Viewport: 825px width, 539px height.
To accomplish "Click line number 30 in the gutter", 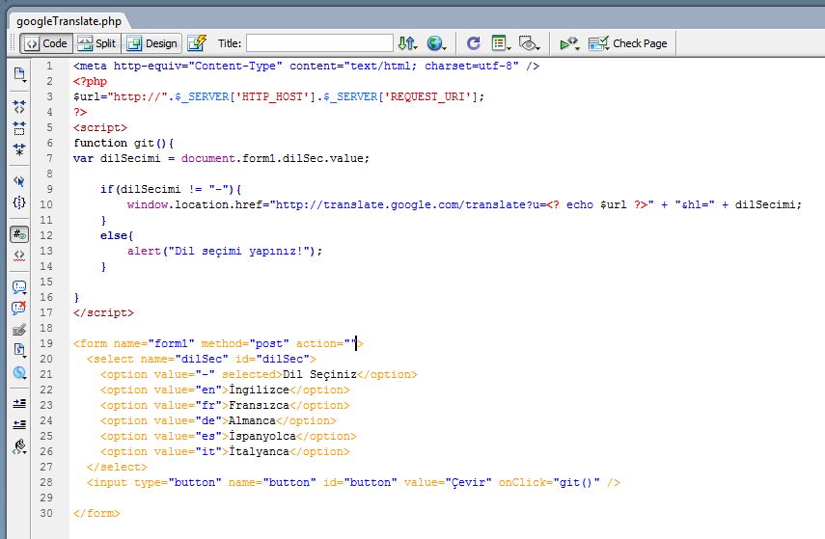I will (x=46, y=513).
